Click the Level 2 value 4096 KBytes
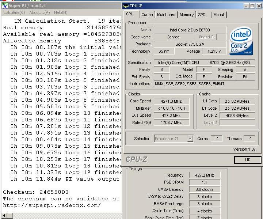The width and height of the screenshot is (263, 219). point(237,116)
